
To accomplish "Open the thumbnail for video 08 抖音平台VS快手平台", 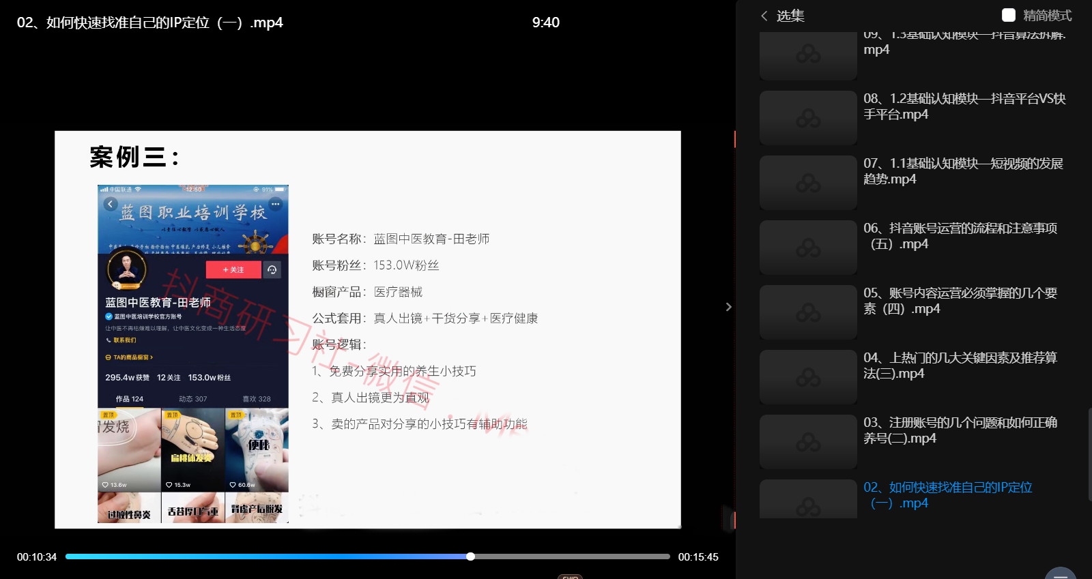I will pyautogui.click(x=808, y=118).
